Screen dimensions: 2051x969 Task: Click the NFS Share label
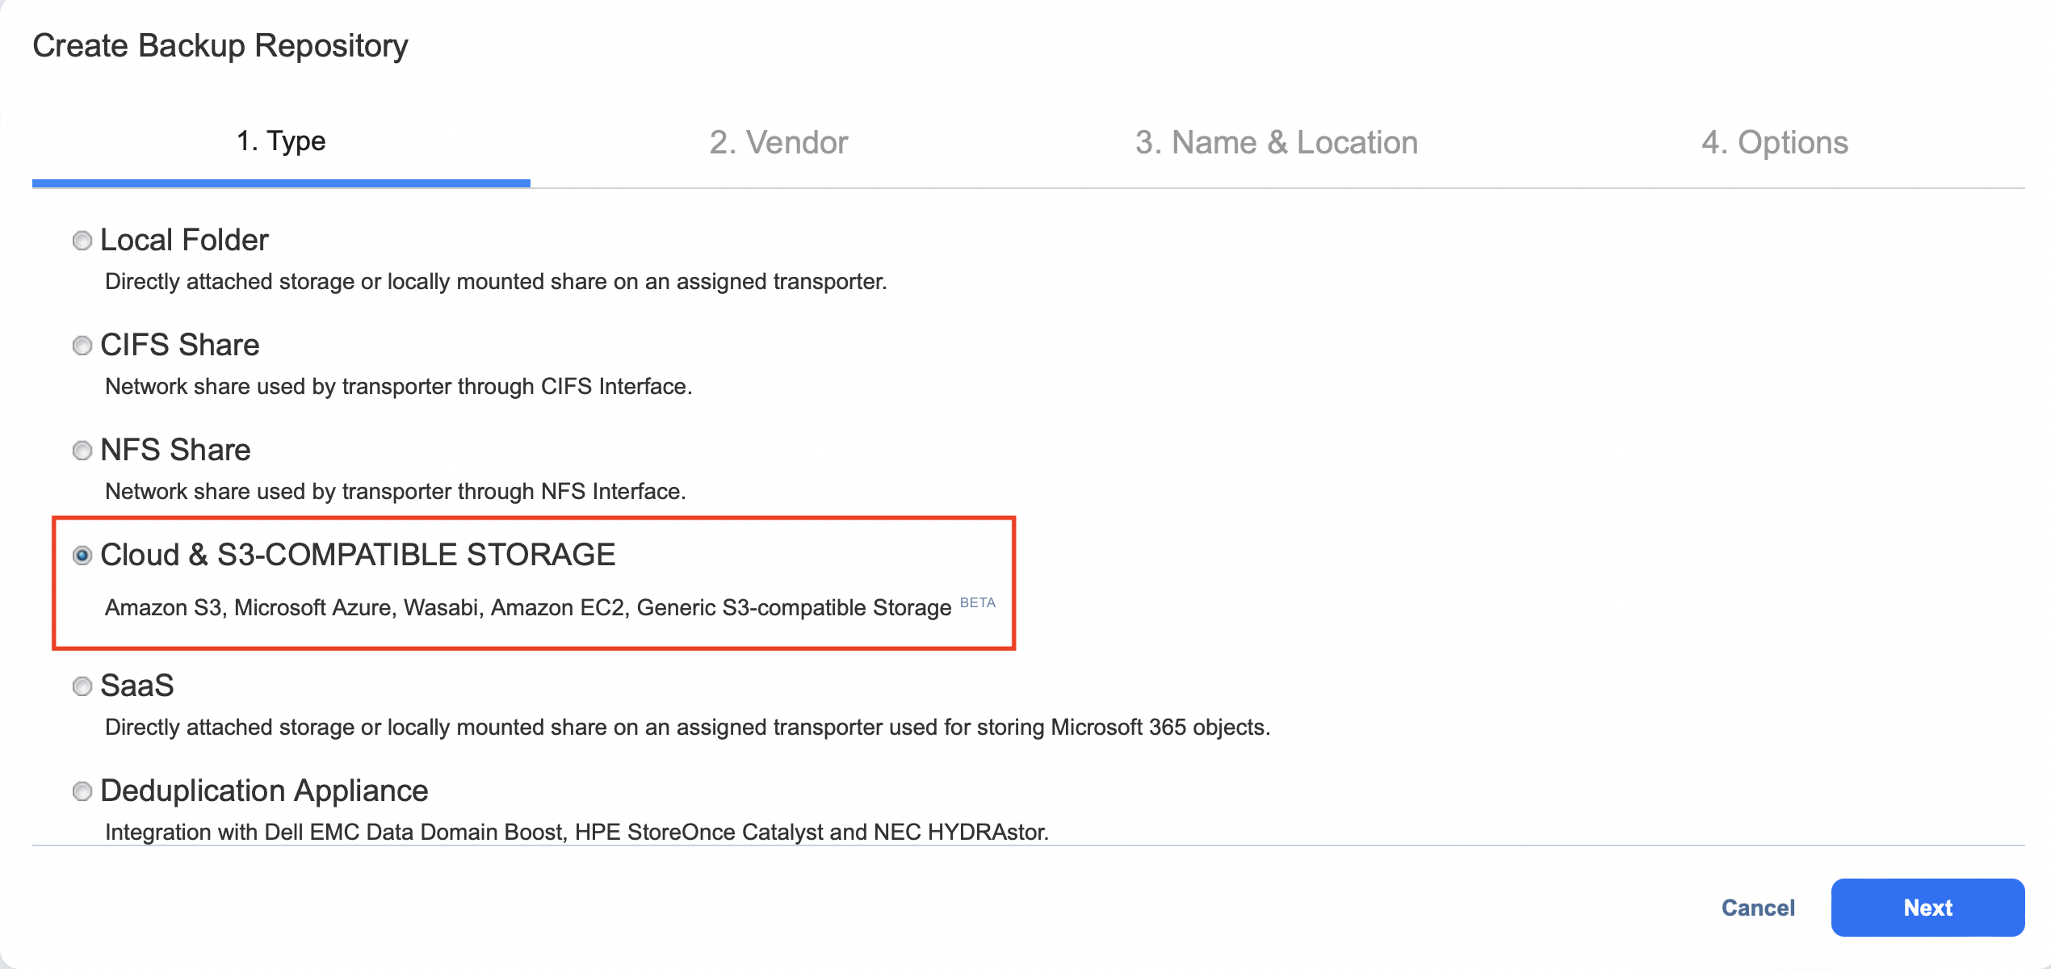(x=175, y=451)
